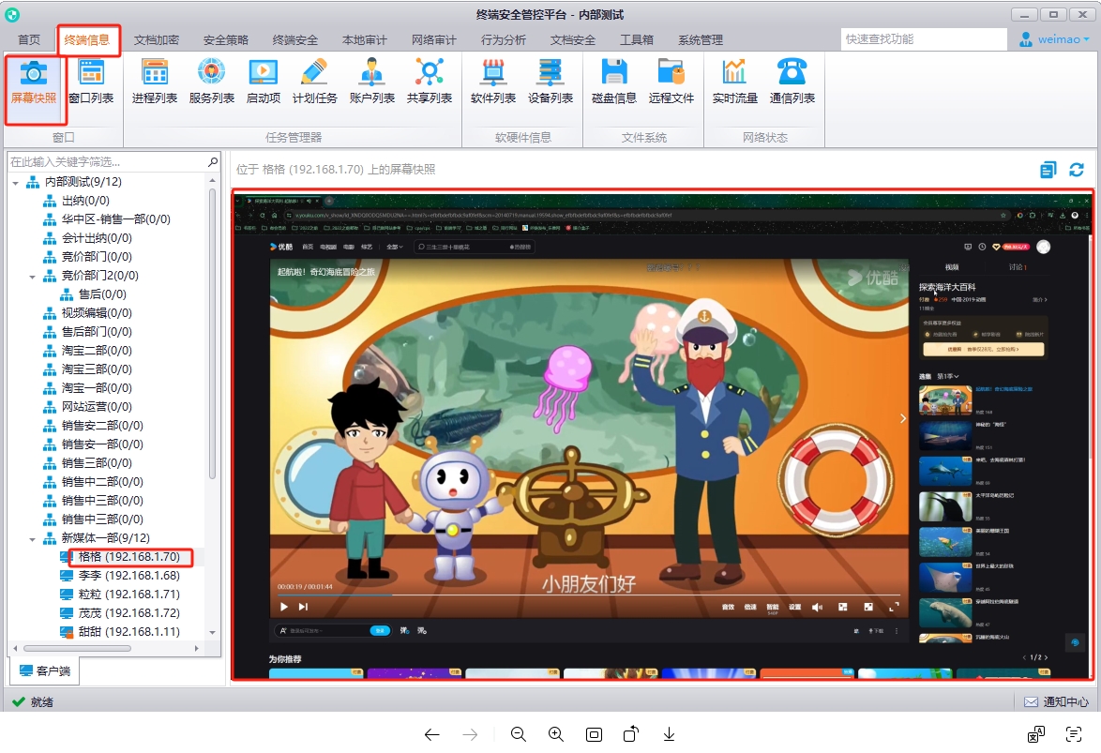1101x753 pixels.
Task: Open the 进程列表 process list
Action: tap(155, 83)
